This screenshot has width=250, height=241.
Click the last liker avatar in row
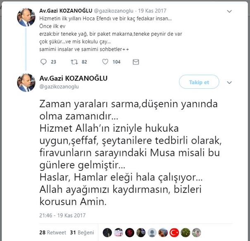(196, 233)
